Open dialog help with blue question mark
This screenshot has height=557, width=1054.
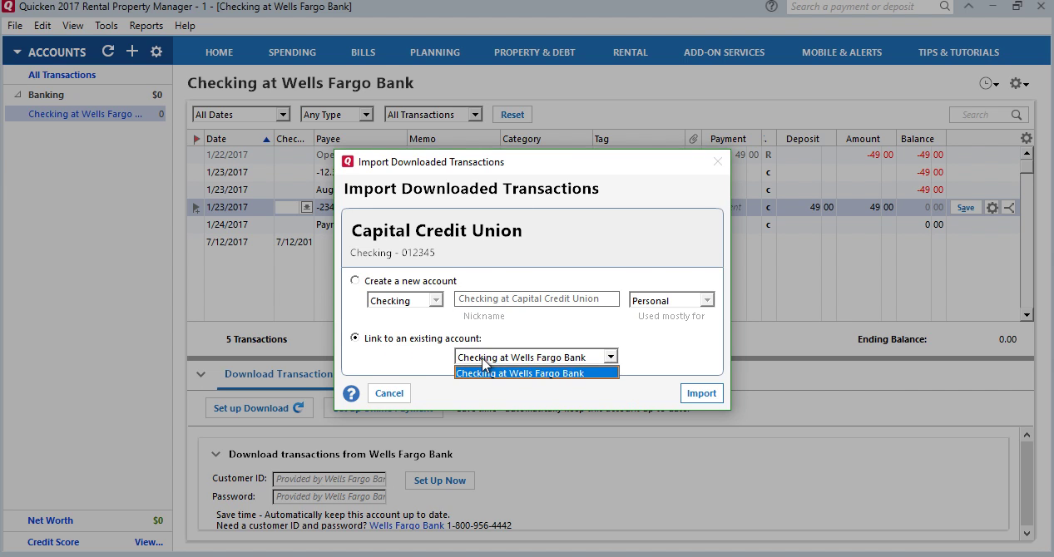(x=351, y=393)
